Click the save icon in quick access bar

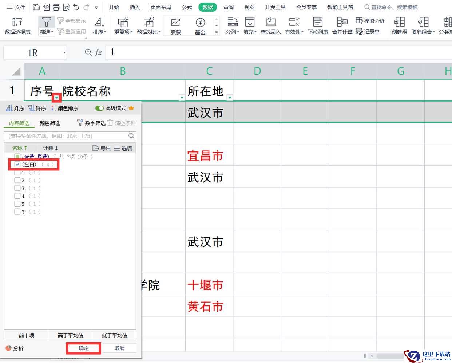(36, 7)
